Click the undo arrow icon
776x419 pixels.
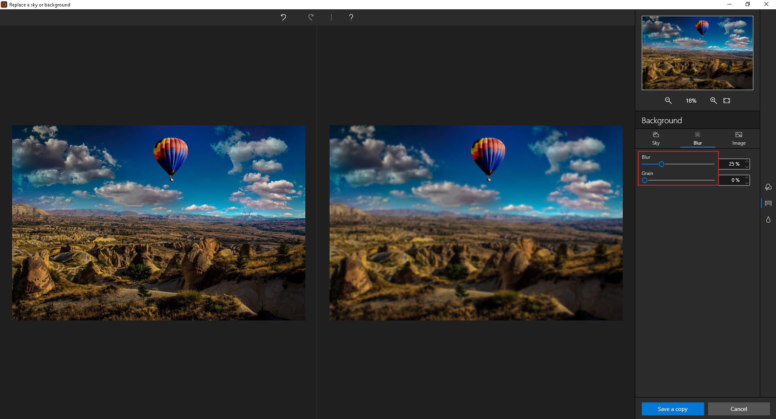pyautogui.click(x=283, y=17)
